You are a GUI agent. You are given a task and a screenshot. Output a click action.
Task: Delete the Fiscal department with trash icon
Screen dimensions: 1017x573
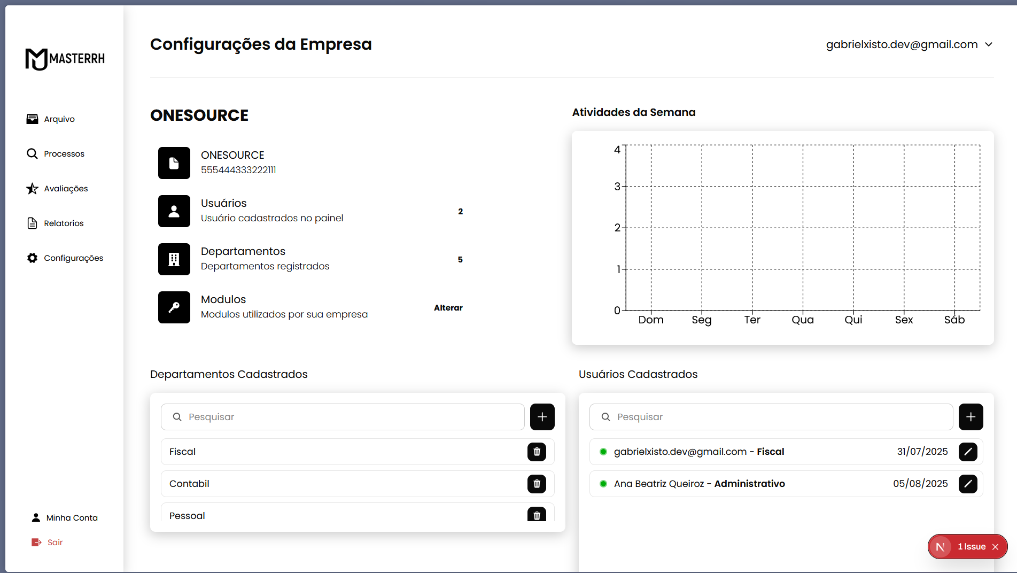(537, 452)
